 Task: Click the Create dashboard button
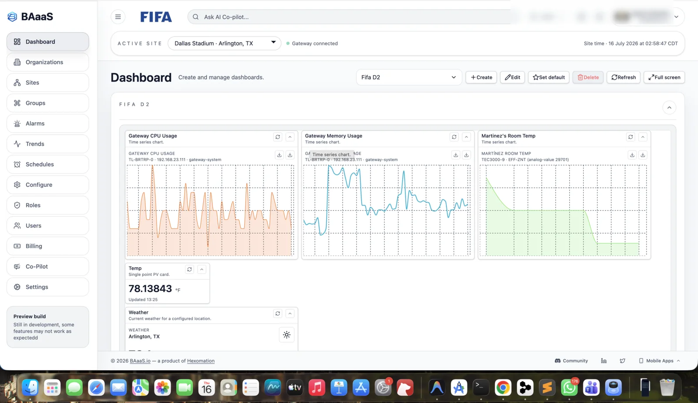[481, 77]
